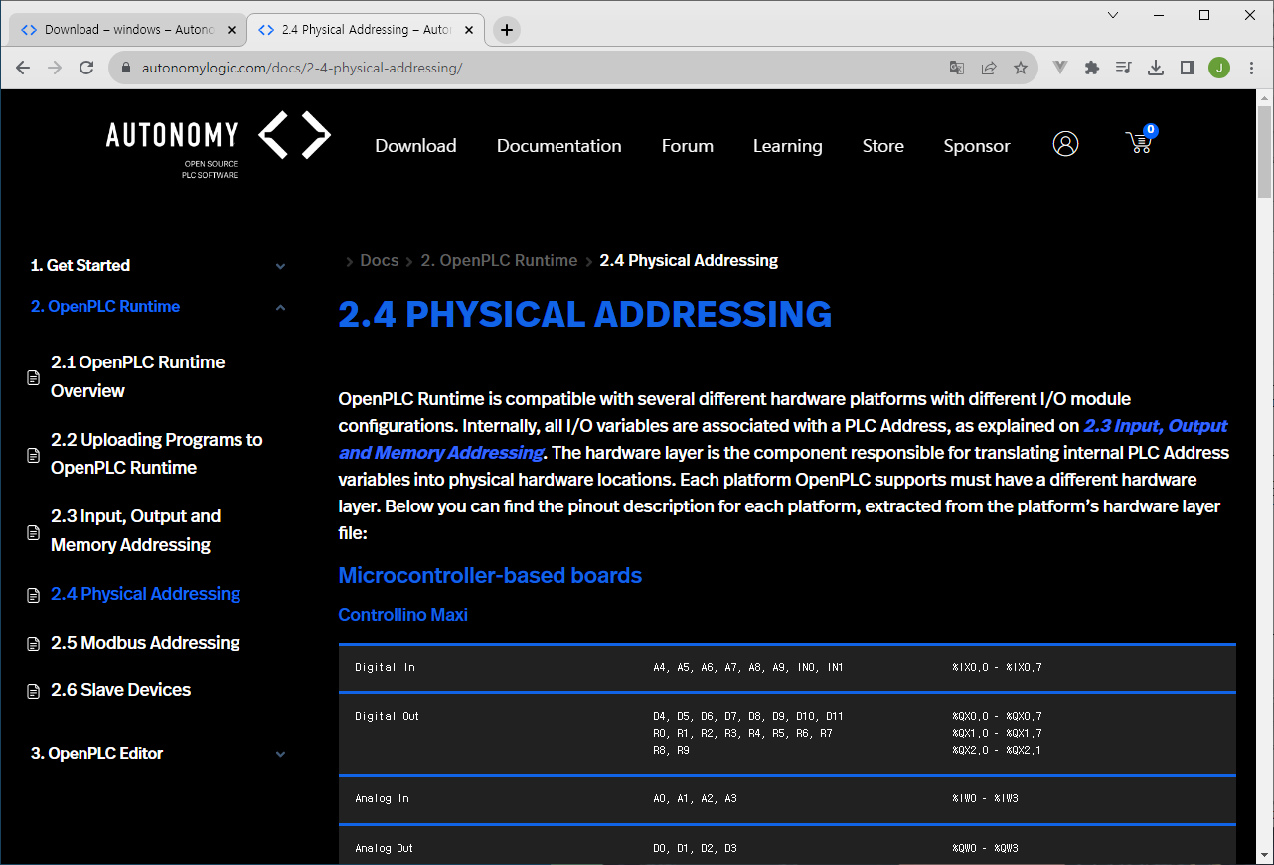Click the Digital Out table cell
Viewport: 1274px width, 865px height.
click(x=388, y=716)
